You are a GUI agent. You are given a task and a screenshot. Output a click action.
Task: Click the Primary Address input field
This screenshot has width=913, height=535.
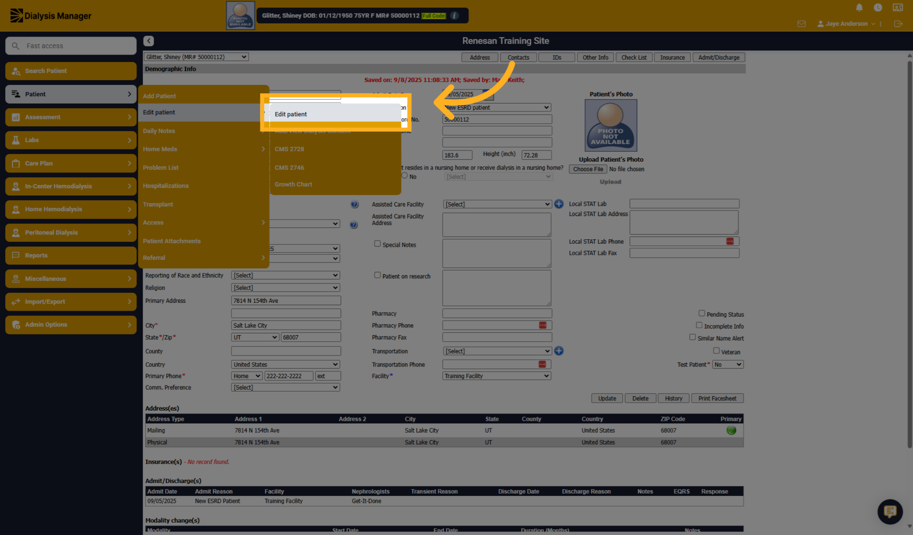click(x=286, y=300)
